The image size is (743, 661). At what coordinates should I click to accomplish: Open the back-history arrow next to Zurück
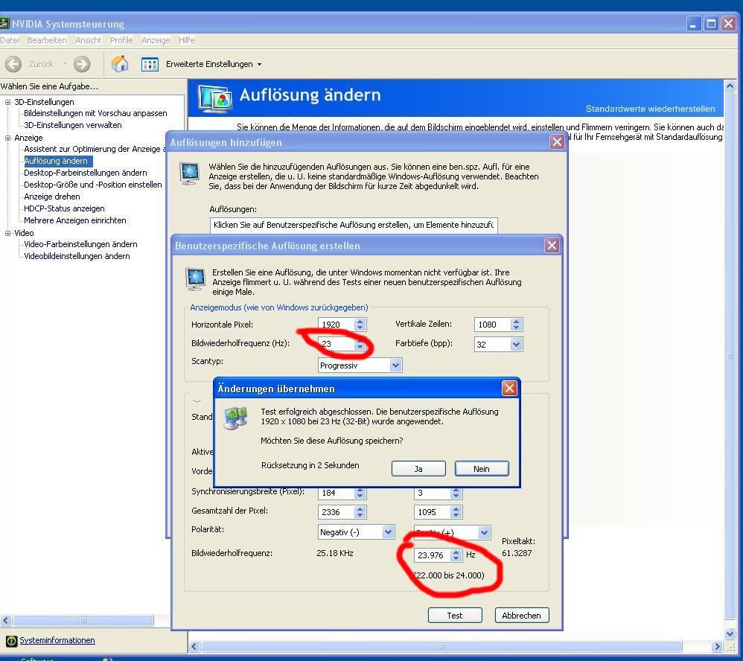click(65, 64)
